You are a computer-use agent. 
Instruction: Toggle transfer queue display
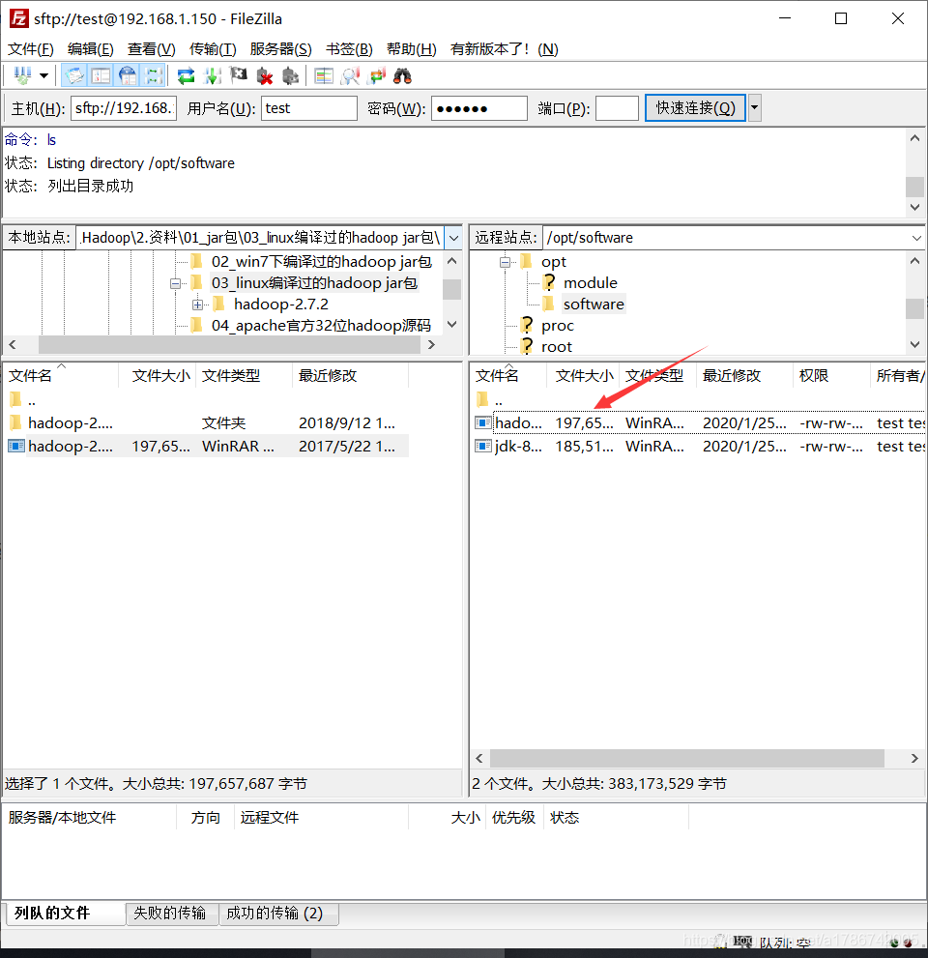[x=154, y=75]
